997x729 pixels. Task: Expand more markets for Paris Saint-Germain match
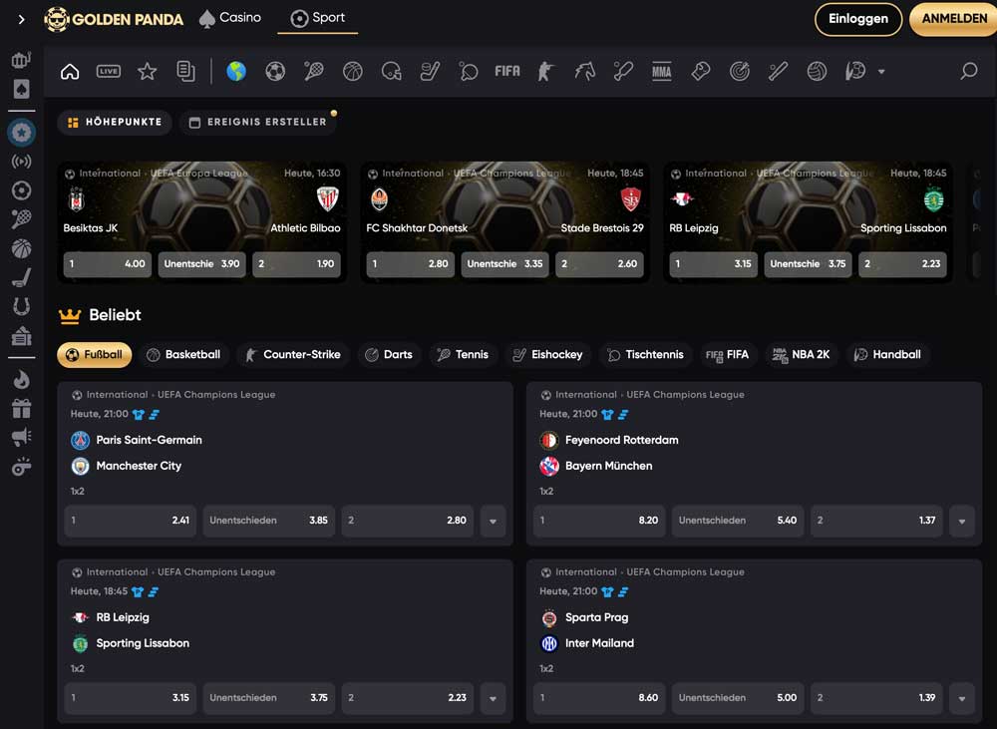coord(493,521)
